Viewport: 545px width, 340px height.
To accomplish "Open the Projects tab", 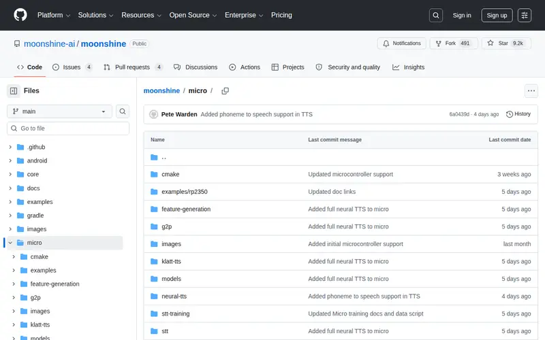I will click(287, 67).
